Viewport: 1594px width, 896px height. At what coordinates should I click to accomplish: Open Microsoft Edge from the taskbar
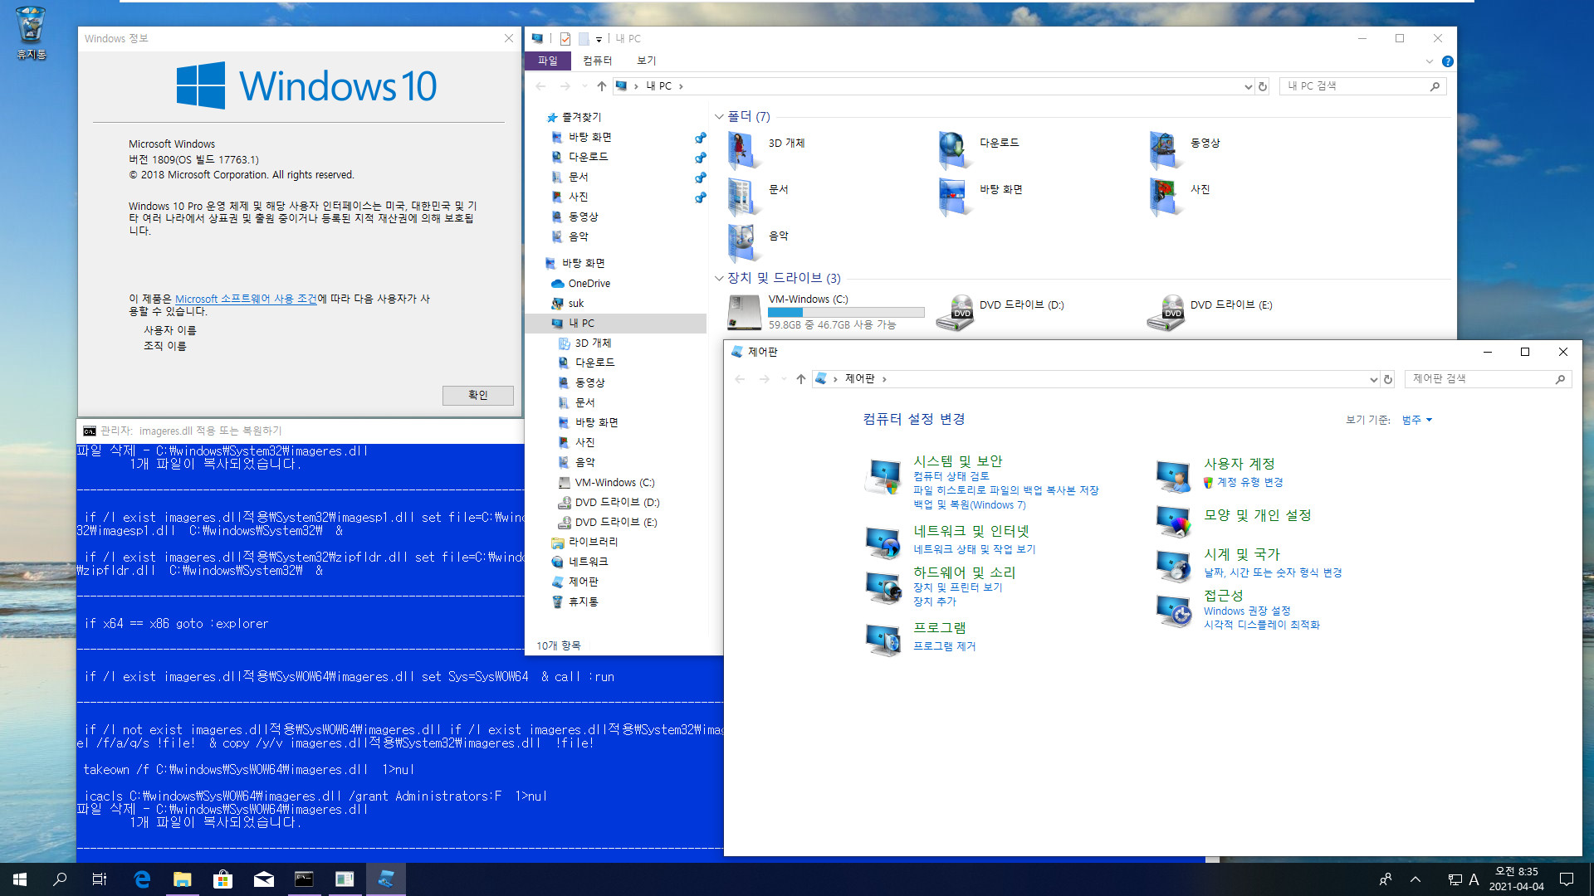click(142, 879)
